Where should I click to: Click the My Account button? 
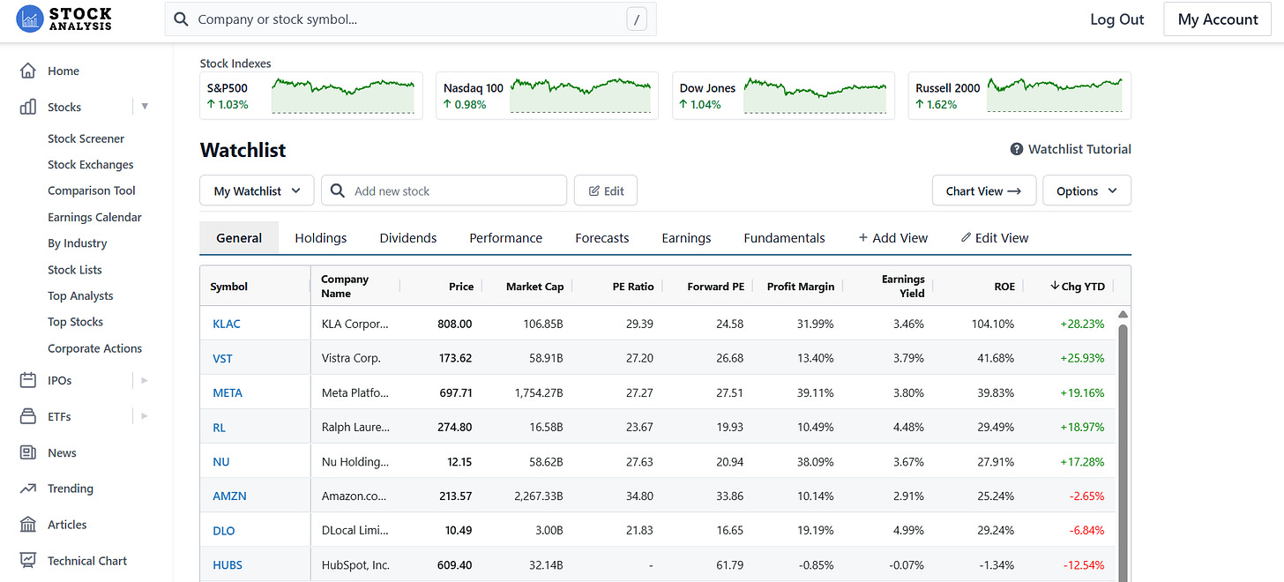click(x=1218, y=19)
